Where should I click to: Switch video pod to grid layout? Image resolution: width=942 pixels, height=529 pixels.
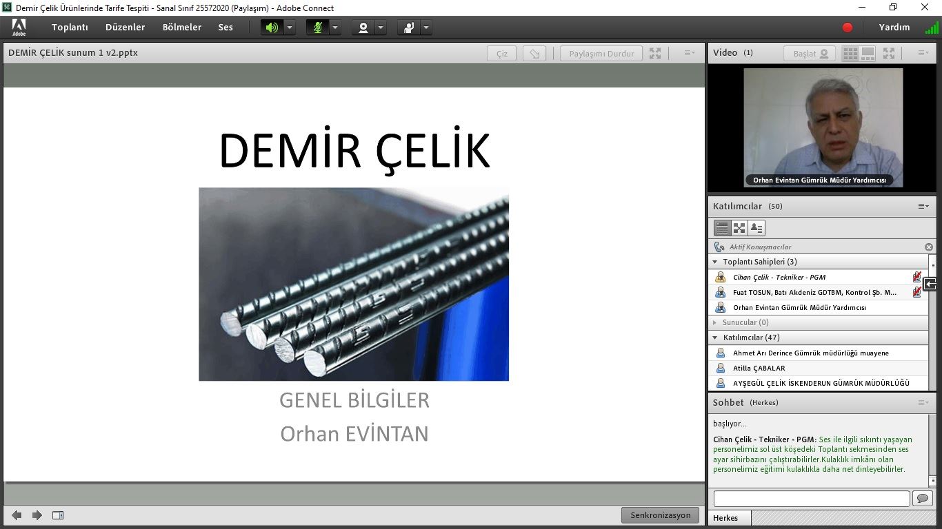point(850,53)
